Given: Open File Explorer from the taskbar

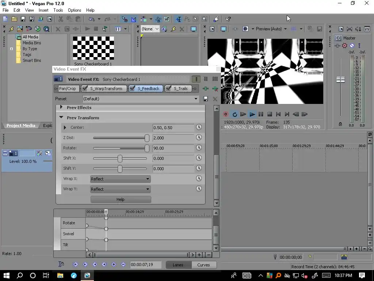Looking at the screenshot, I should point(60,275).
